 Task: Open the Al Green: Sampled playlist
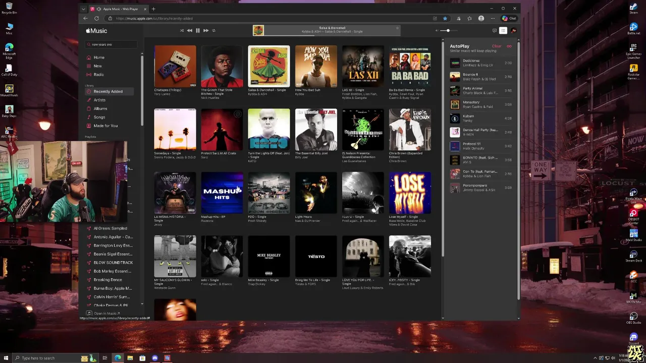pyautogui.click(x=110, y=228)
